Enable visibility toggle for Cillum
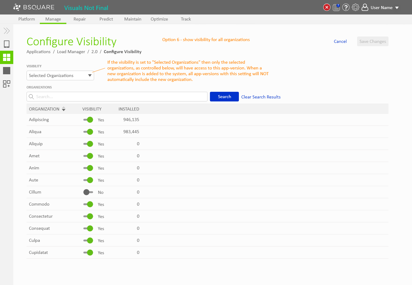412x285 pixels. coord(88,192)
